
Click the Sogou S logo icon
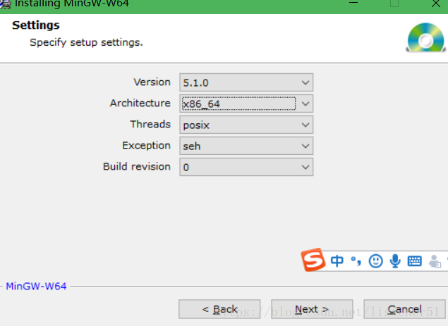tap(313, 260)
